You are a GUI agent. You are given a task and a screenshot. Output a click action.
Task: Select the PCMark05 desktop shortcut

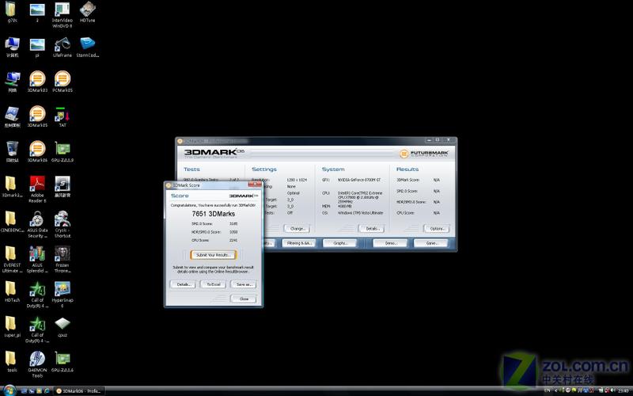(63, 82)
